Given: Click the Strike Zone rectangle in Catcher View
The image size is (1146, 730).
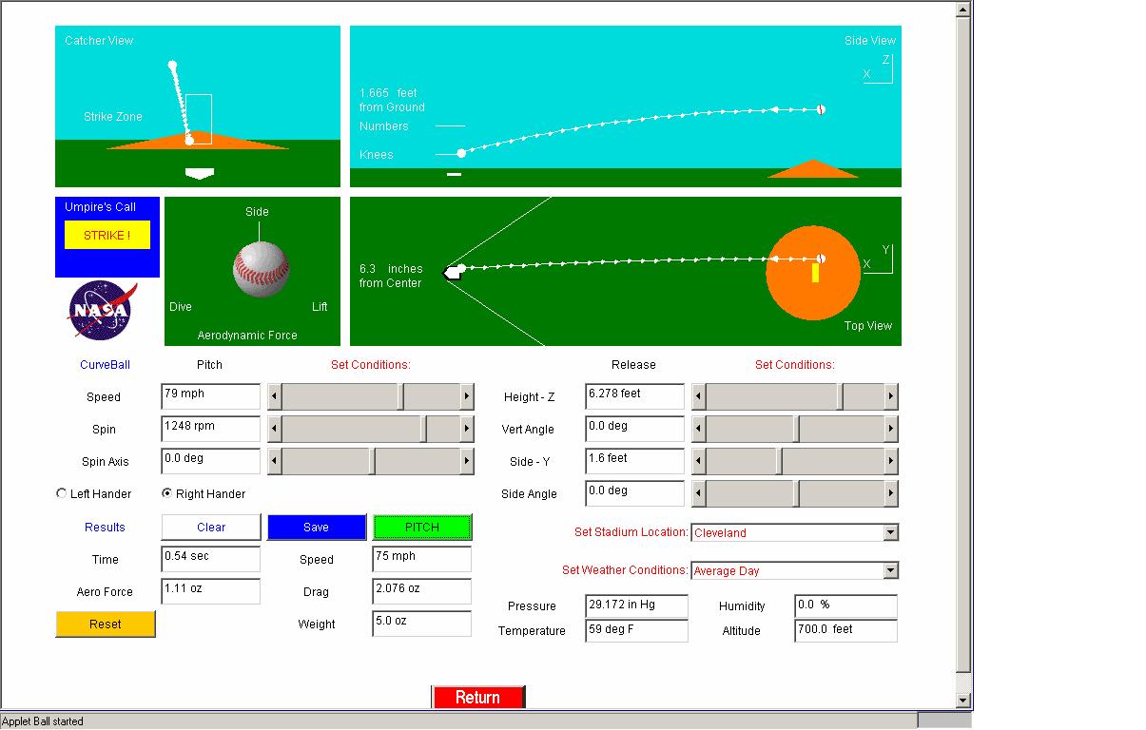Looking at the screenshot, I should [199, 119].
